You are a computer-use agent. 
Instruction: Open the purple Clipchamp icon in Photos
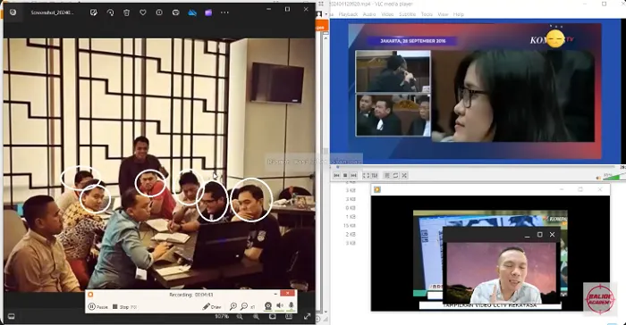pos(208,12)
